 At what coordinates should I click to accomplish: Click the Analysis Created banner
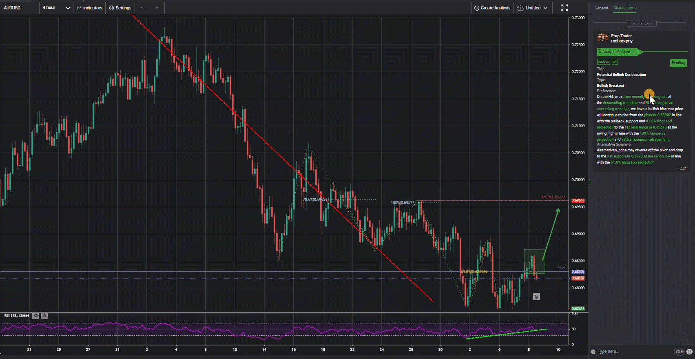(620, 52)
